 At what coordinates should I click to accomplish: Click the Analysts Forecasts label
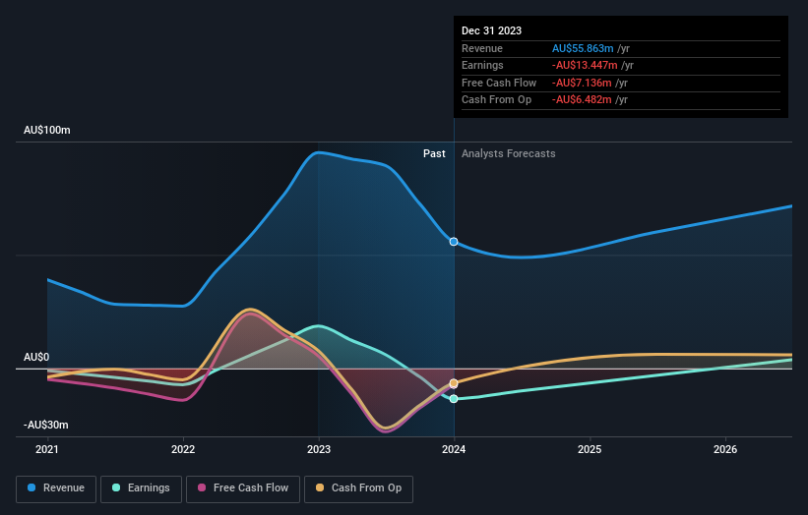pos(509,153)
